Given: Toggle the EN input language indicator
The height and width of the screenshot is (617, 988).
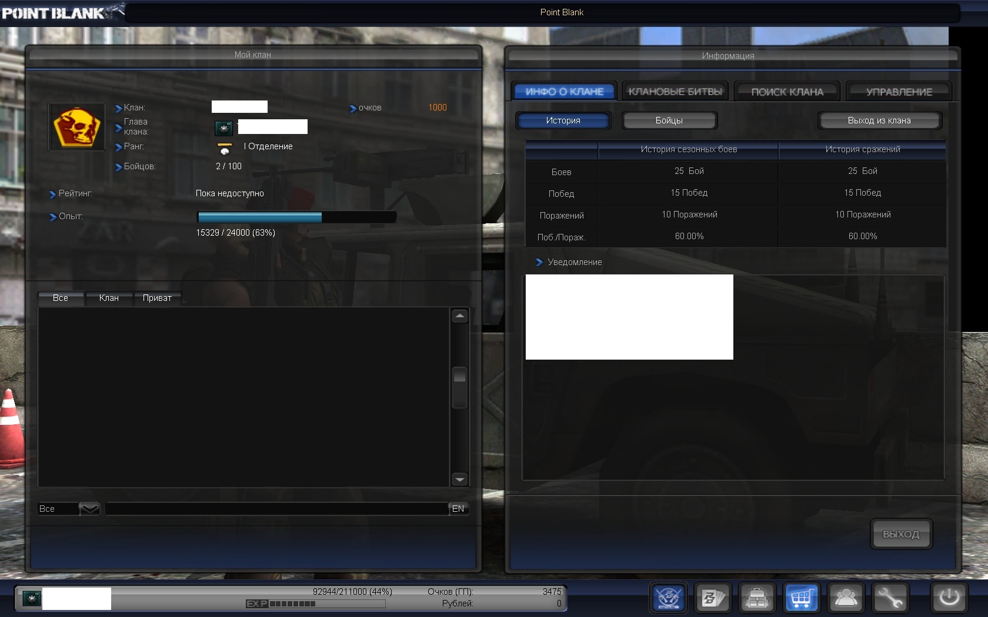Looking at the screenshot, I should [x=458, y=509].
